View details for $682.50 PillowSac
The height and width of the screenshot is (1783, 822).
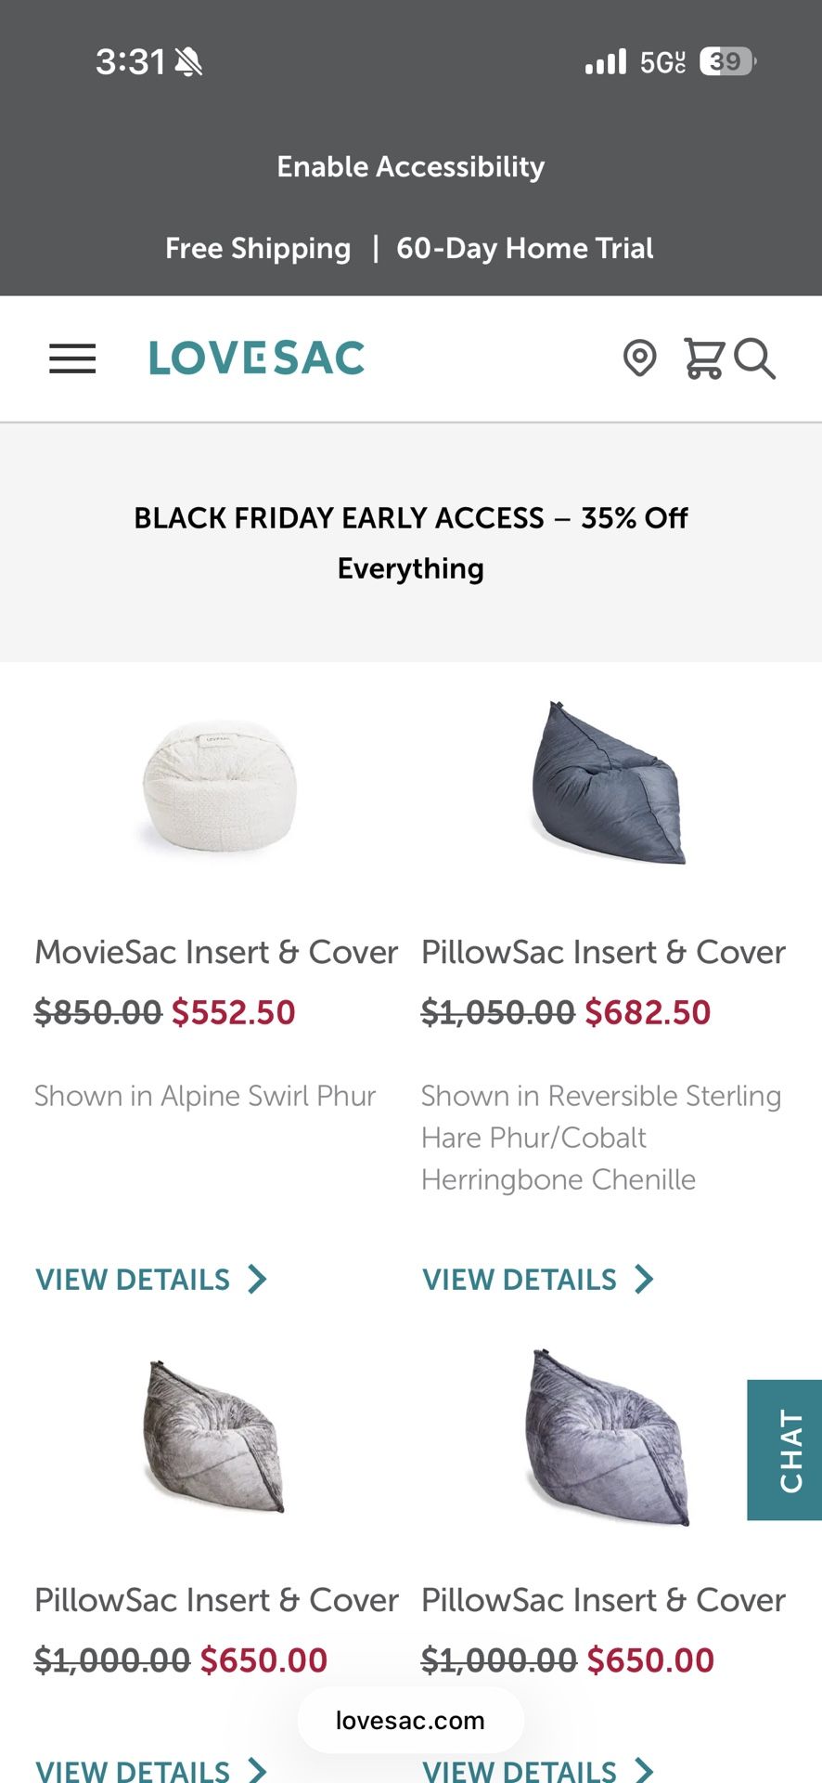(x=520, y=1280)
